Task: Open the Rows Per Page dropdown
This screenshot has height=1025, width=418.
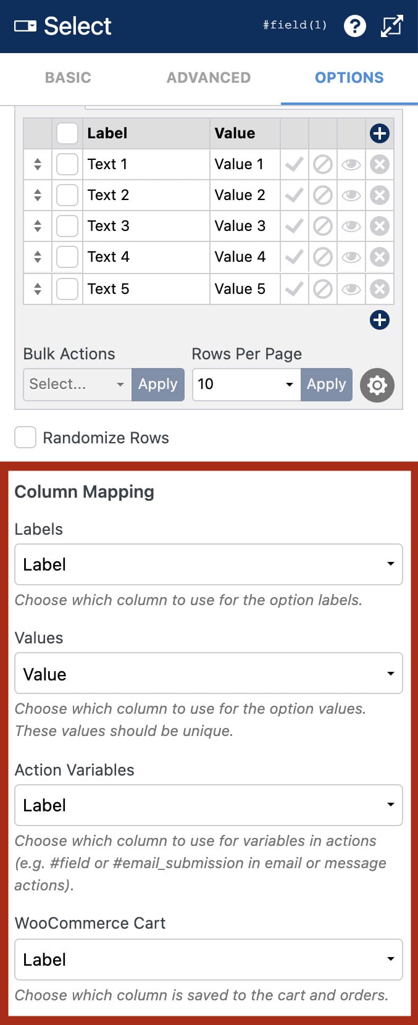Action: point(245,384)
